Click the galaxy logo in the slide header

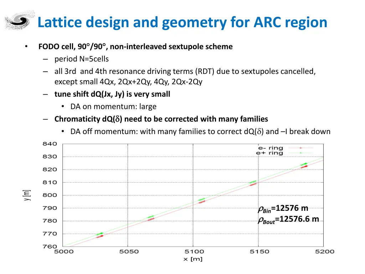tap(20, 20)
